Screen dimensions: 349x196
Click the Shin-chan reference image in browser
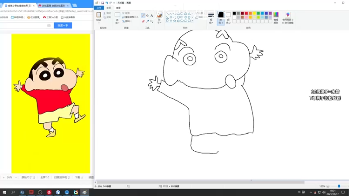51,103
